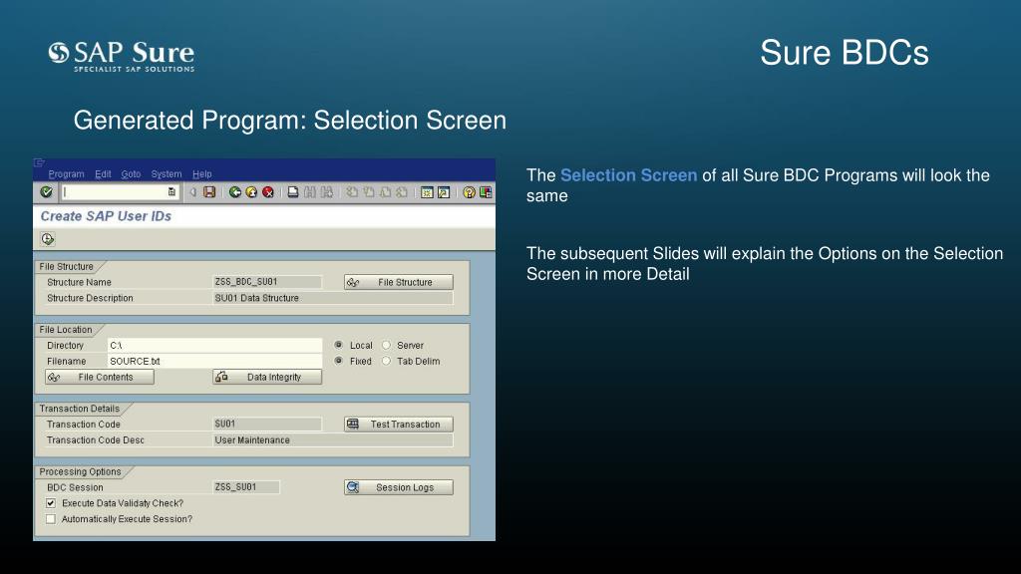Select the Fixed radio button

pyautogui.click(x=339, y=361)
